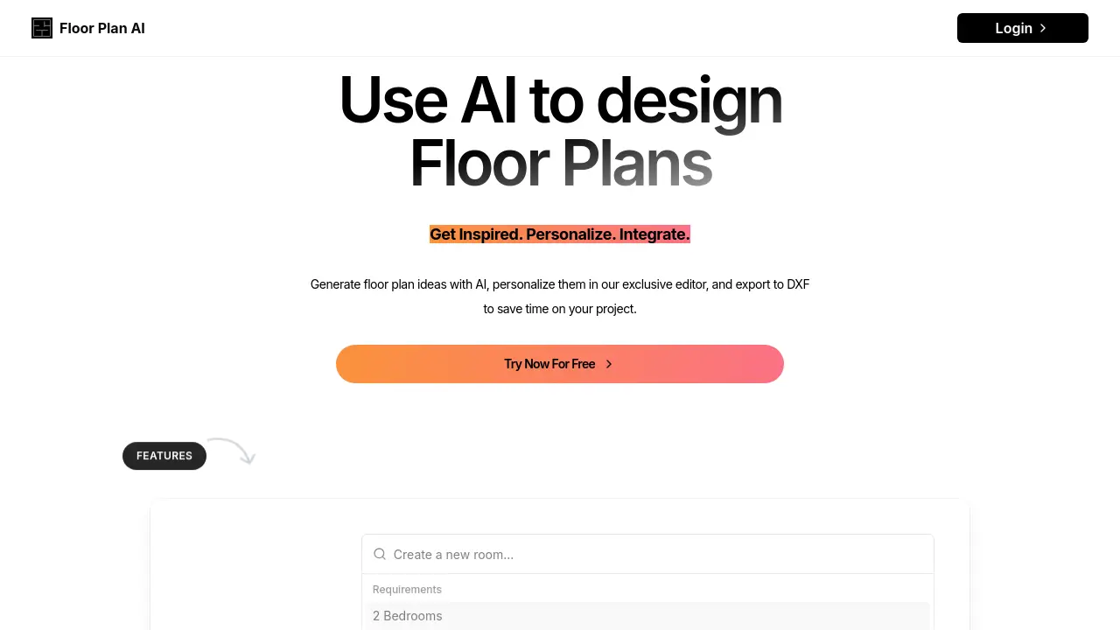The width and height of the screenshot is (1120, 630).
Task: Open the Login page
Action: coord(1022,28)
